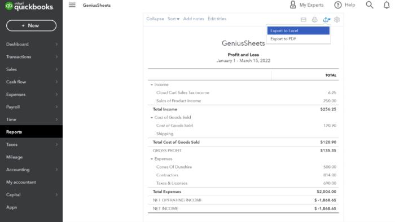Open Time in sidebar
Image resolution: width=395 pixels, height=222 pixels.
click(31, 119)
